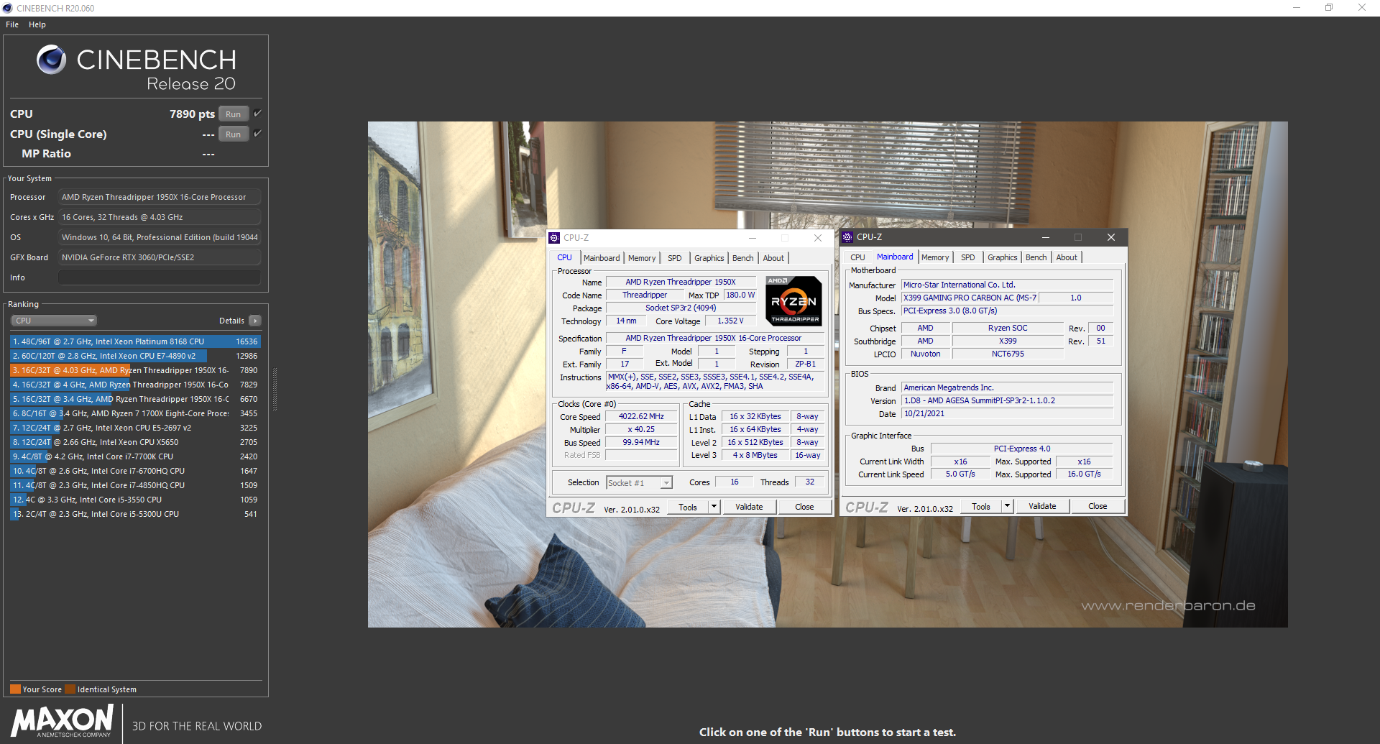
Task: Click the Info input field
Action: tap(159, 277)
